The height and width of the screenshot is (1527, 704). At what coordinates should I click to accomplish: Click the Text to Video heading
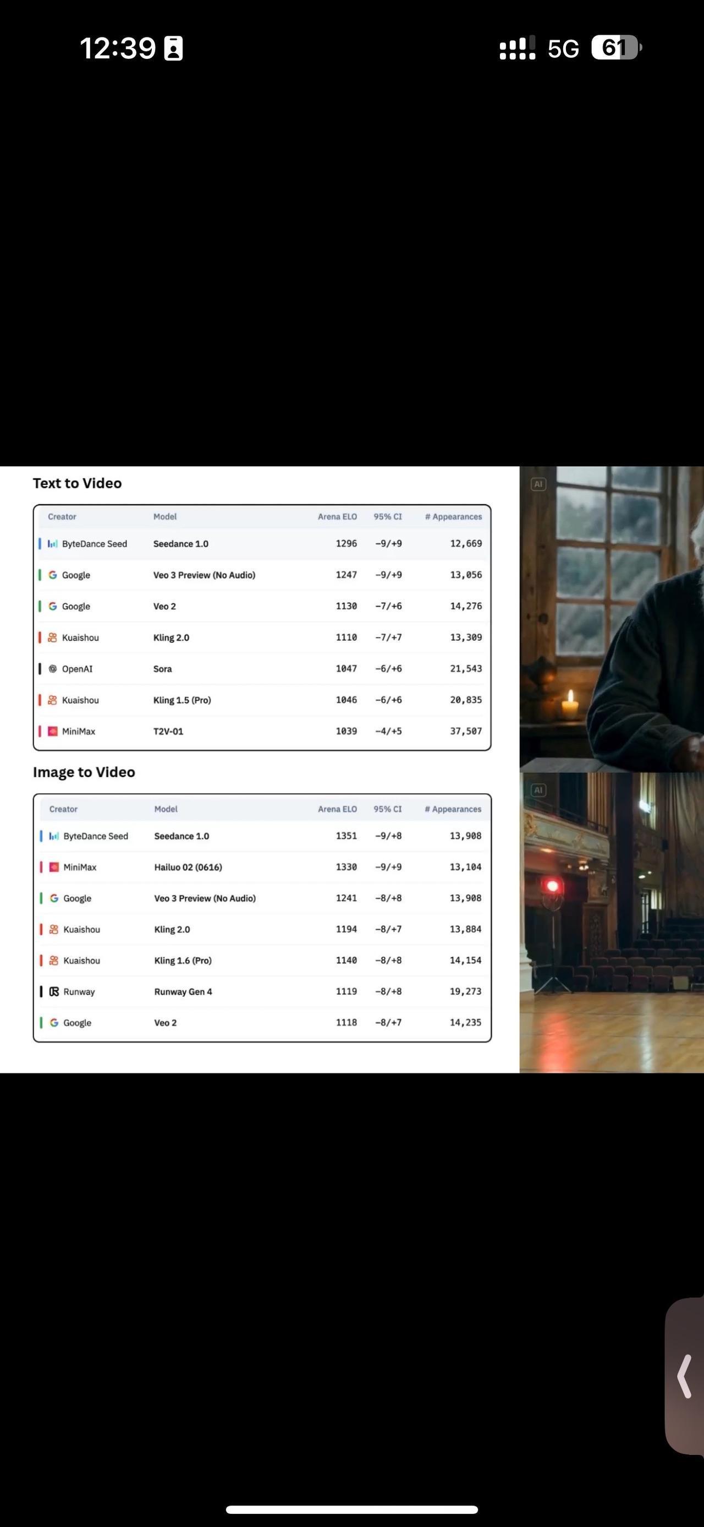coord(77,483)
